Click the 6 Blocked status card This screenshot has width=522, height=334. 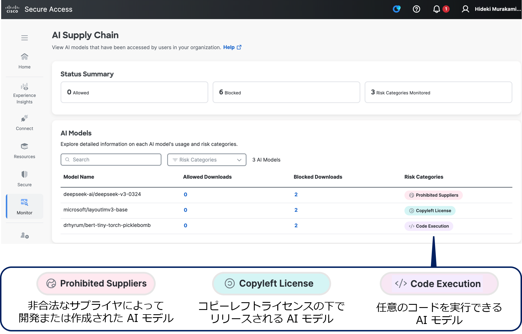[x=286, y=92]
